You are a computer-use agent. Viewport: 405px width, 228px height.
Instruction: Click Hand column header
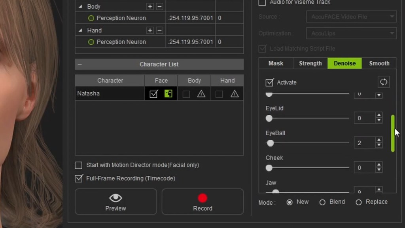(227, 81)
